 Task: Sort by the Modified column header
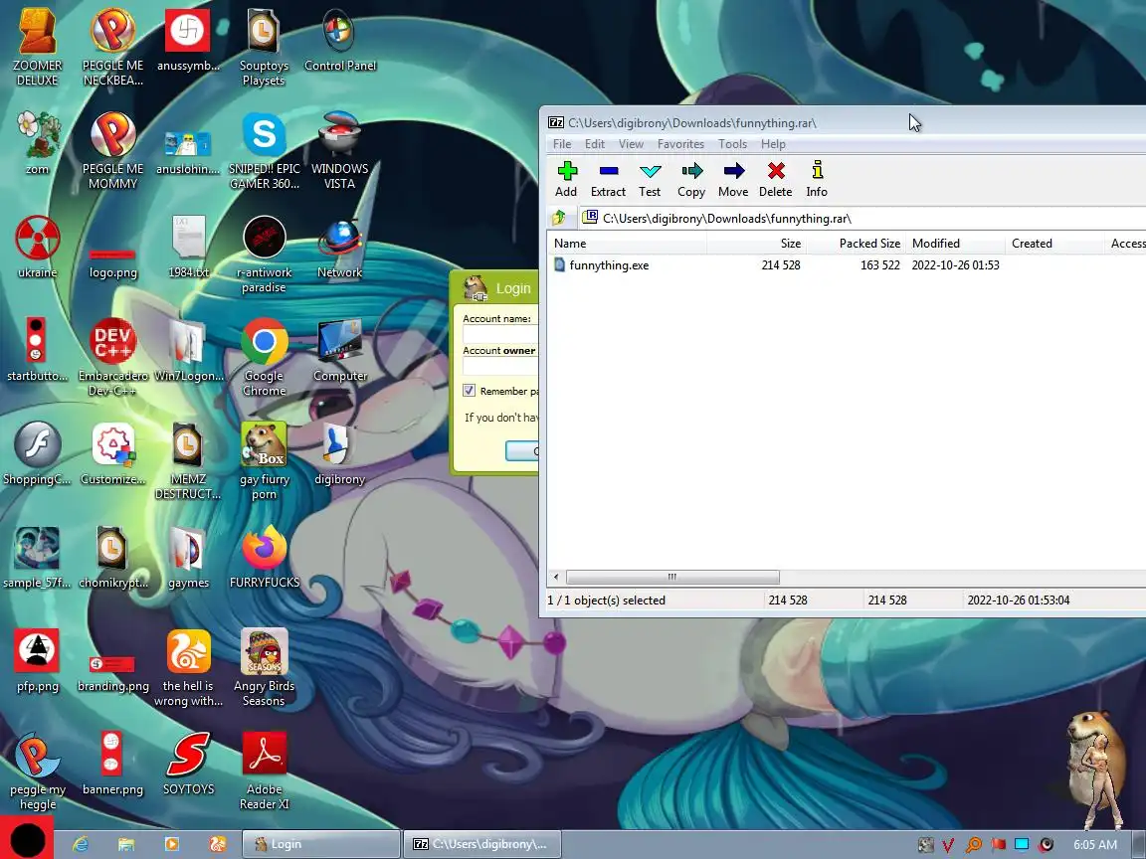tap(955, 244)
